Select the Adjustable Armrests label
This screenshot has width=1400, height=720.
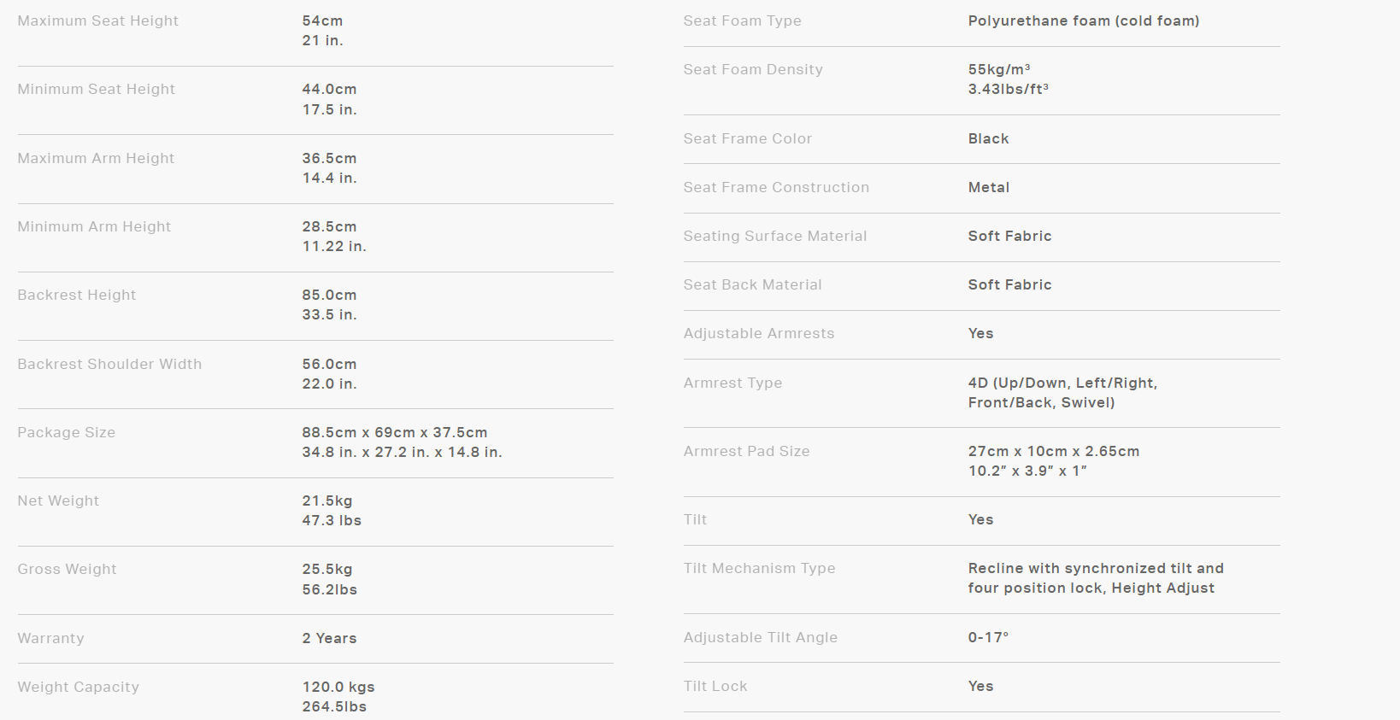click(758, 333)
